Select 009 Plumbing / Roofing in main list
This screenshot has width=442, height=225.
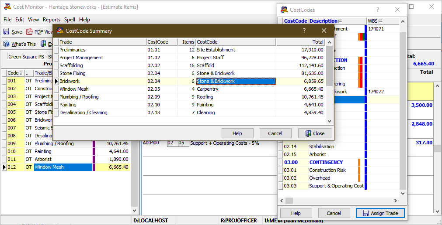[x=66, y=143]
